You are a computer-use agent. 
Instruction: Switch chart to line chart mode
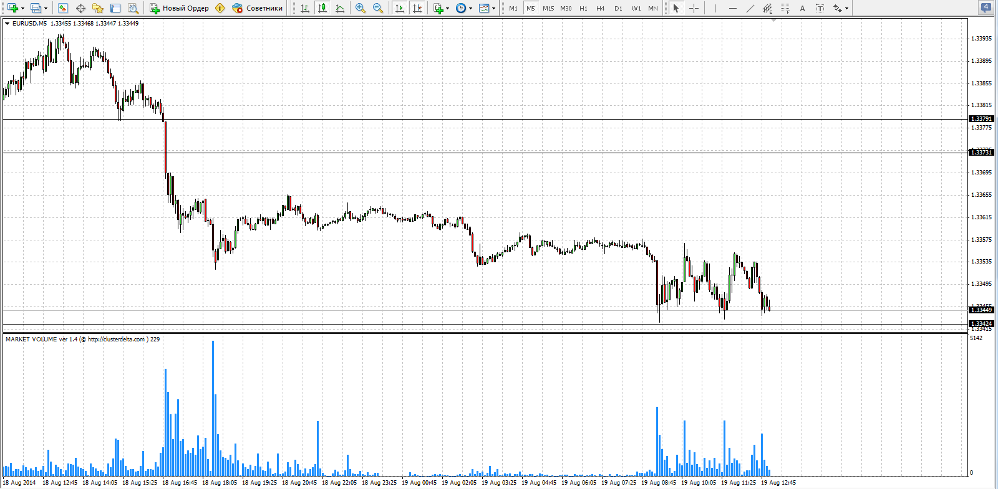[x=340, y=8]
